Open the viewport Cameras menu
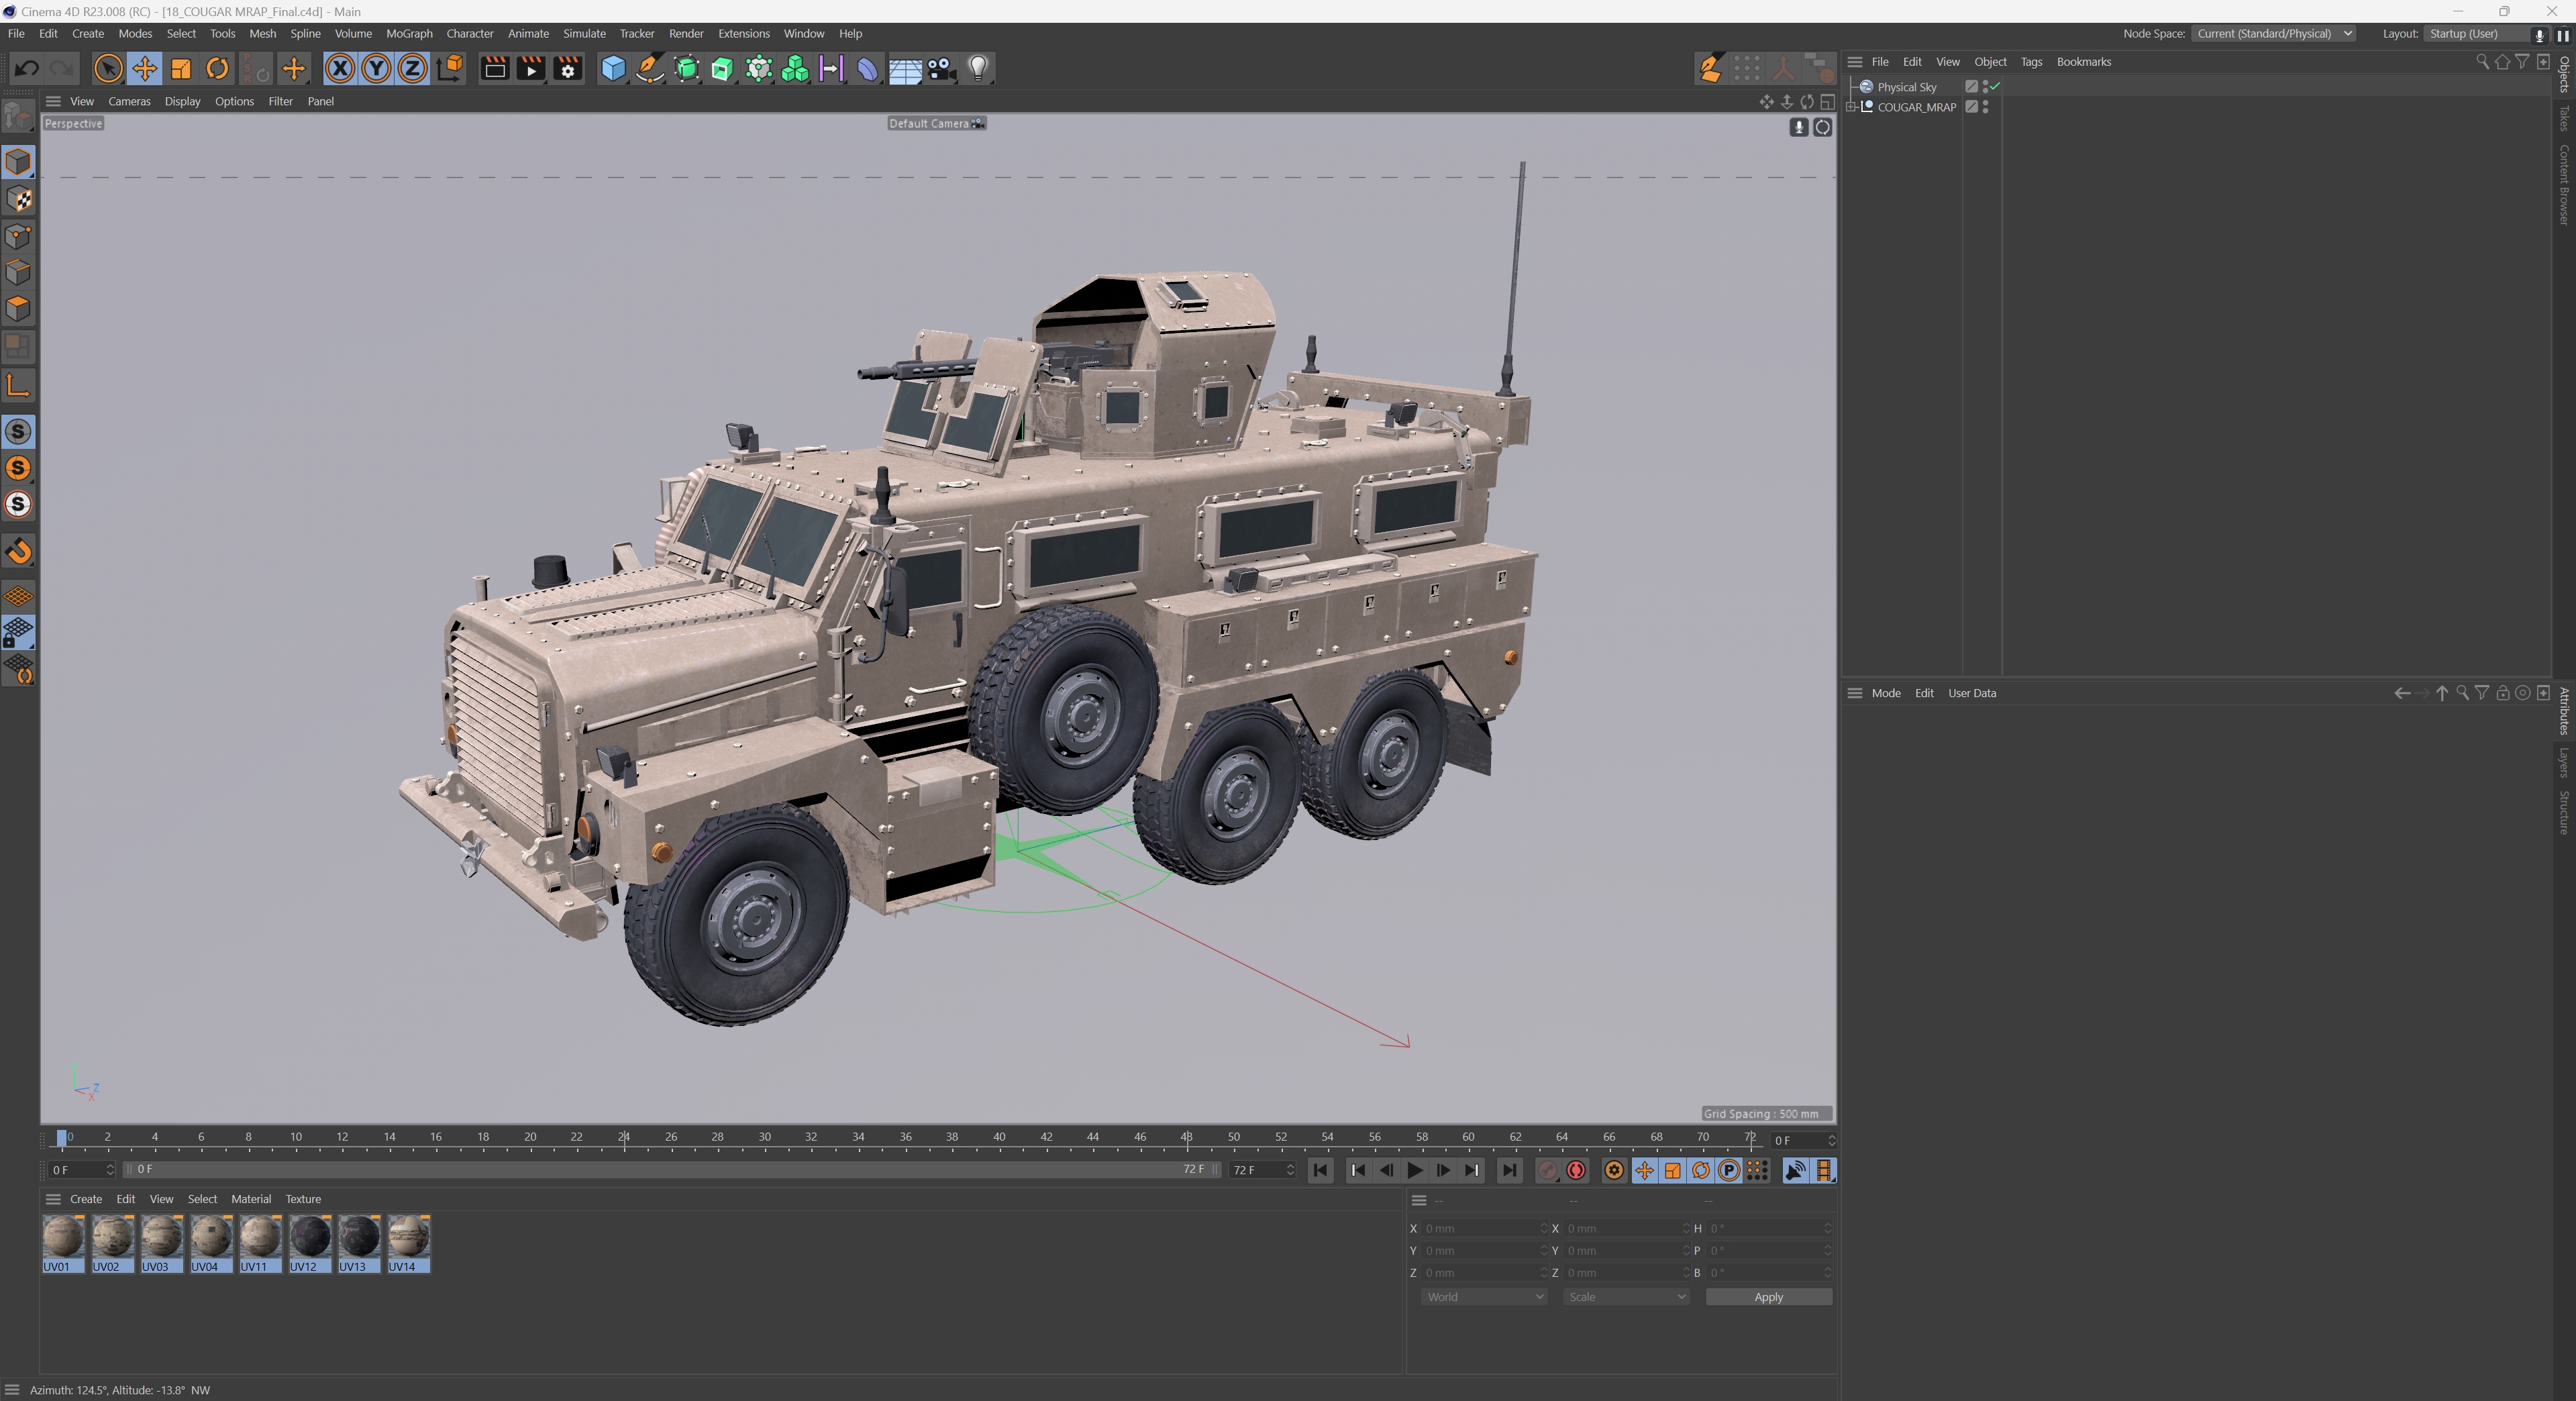Screen dimensions: 2576x1401 [x=129, y=101]
